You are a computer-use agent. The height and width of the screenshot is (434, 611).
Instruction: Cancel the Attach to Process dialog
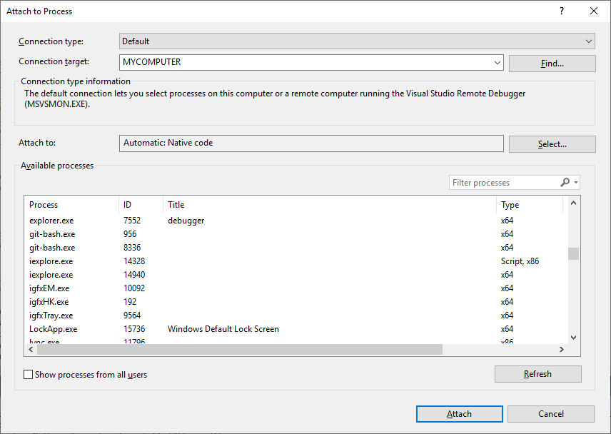tap(551, 413)
